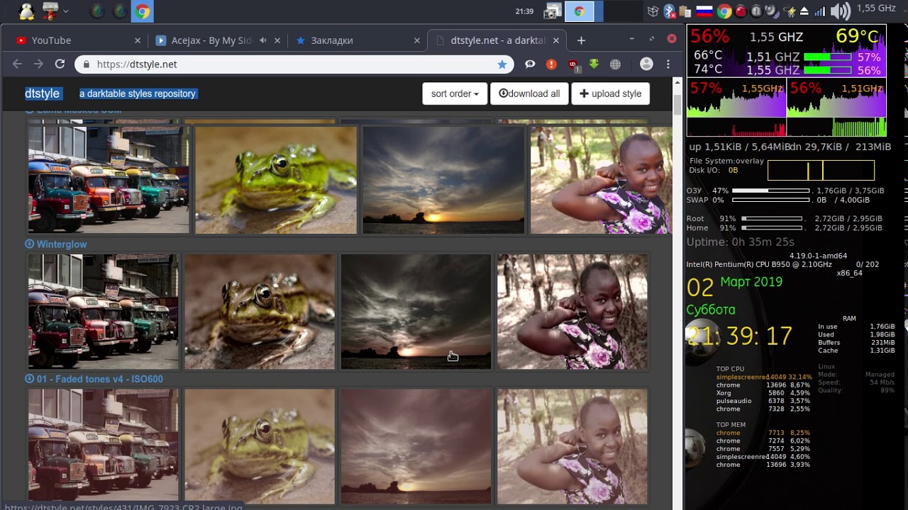
Task: Open the red exclamation extension
Action: [551, 64]
